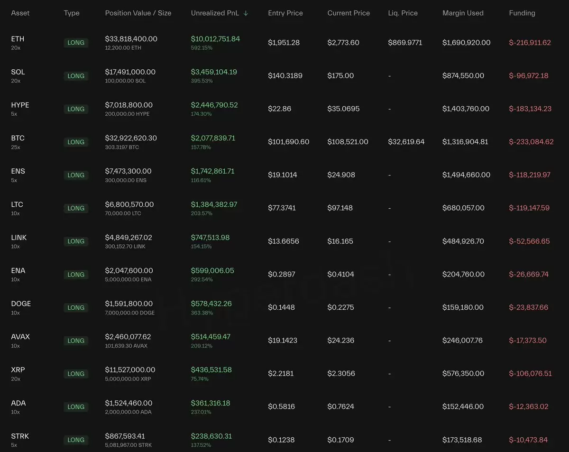This screenshot has width=569, height=452.
Task: Click the LONG badge on ENS row
Action: point(76,175)
